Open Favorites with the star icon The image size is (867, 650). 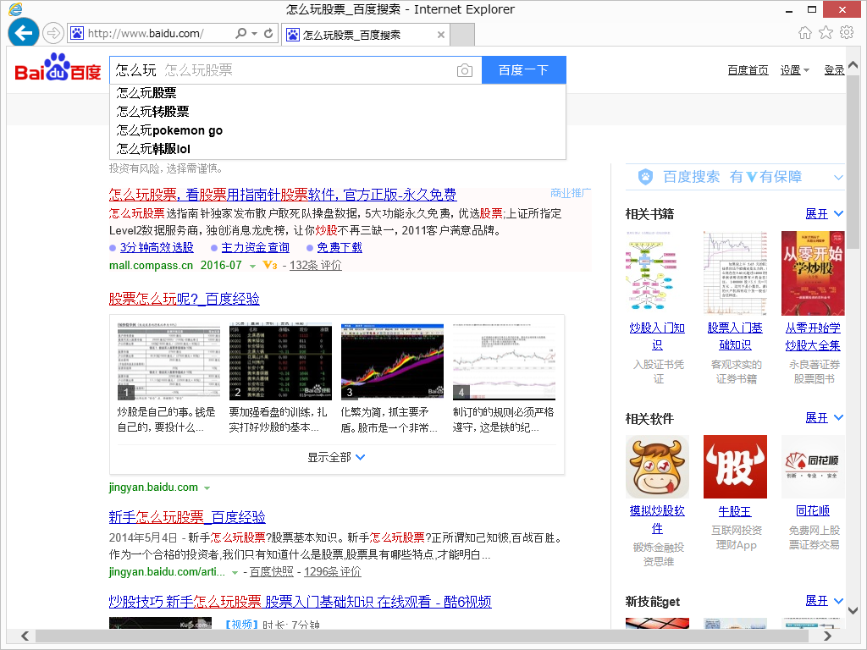coord(826,33)
